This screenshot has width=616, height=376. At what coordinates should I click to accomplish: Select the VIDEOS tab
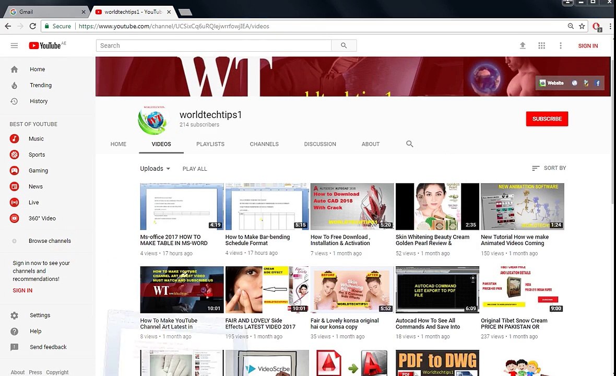tap(161, 144)
